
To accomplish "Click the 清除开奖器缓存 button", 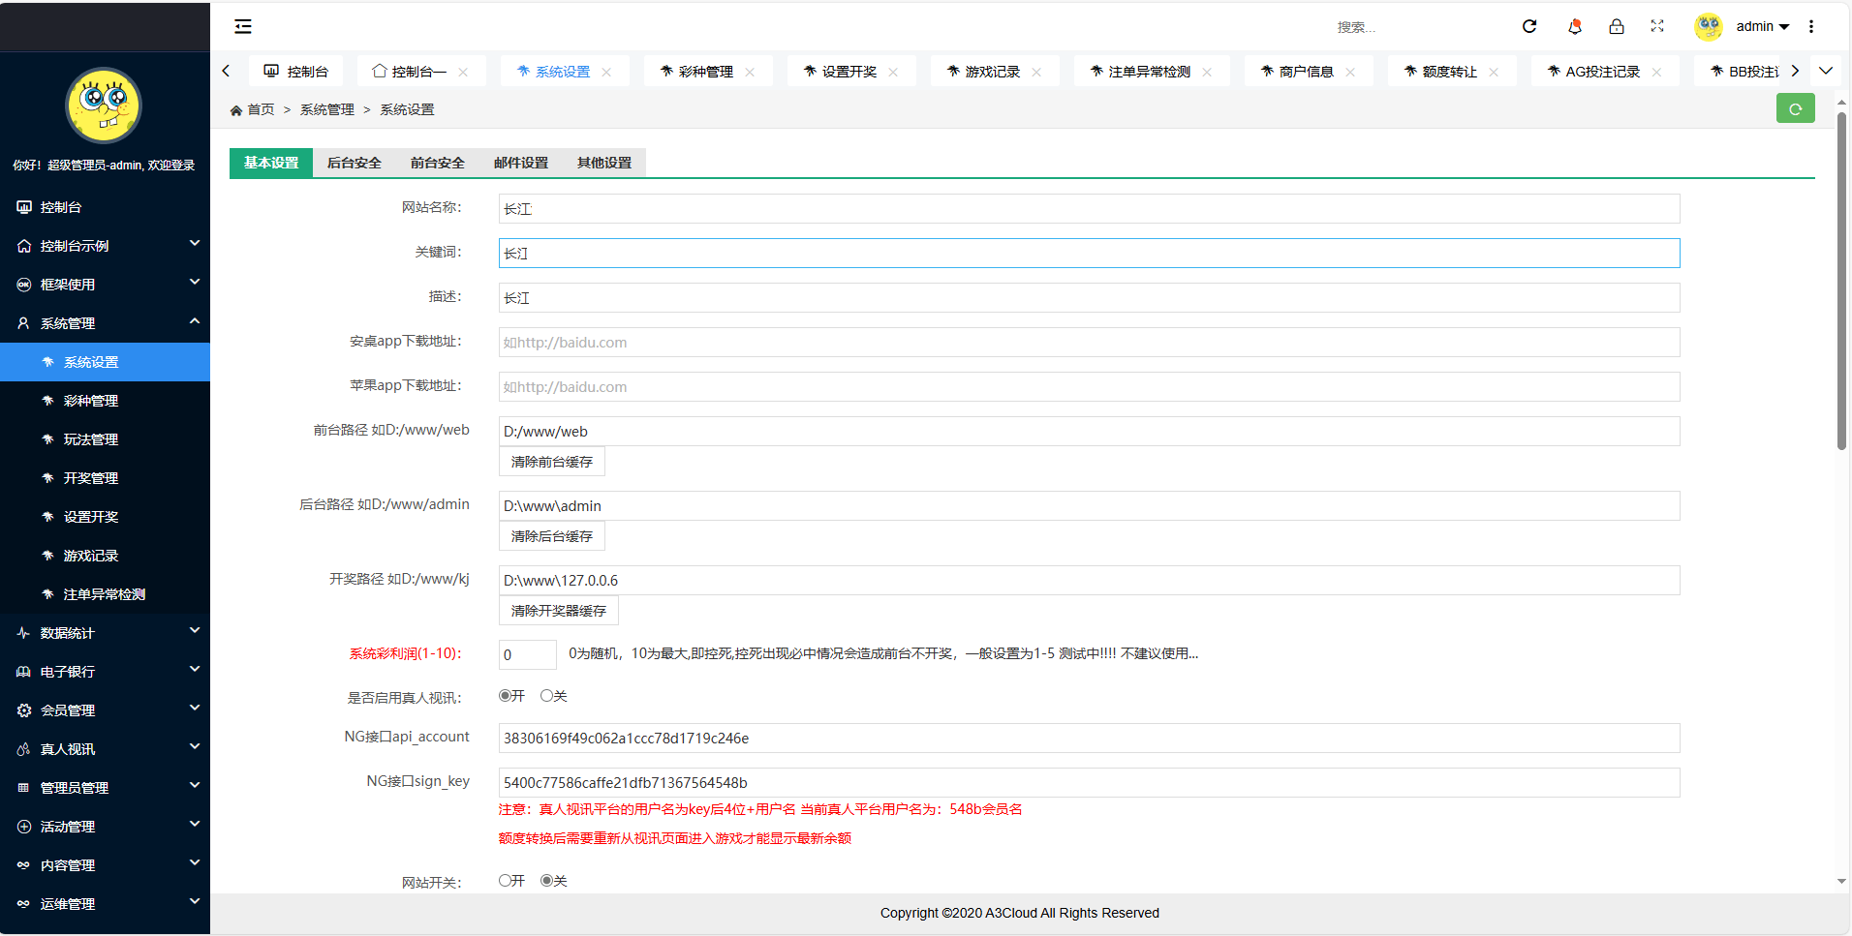I will tap(559, 612).
